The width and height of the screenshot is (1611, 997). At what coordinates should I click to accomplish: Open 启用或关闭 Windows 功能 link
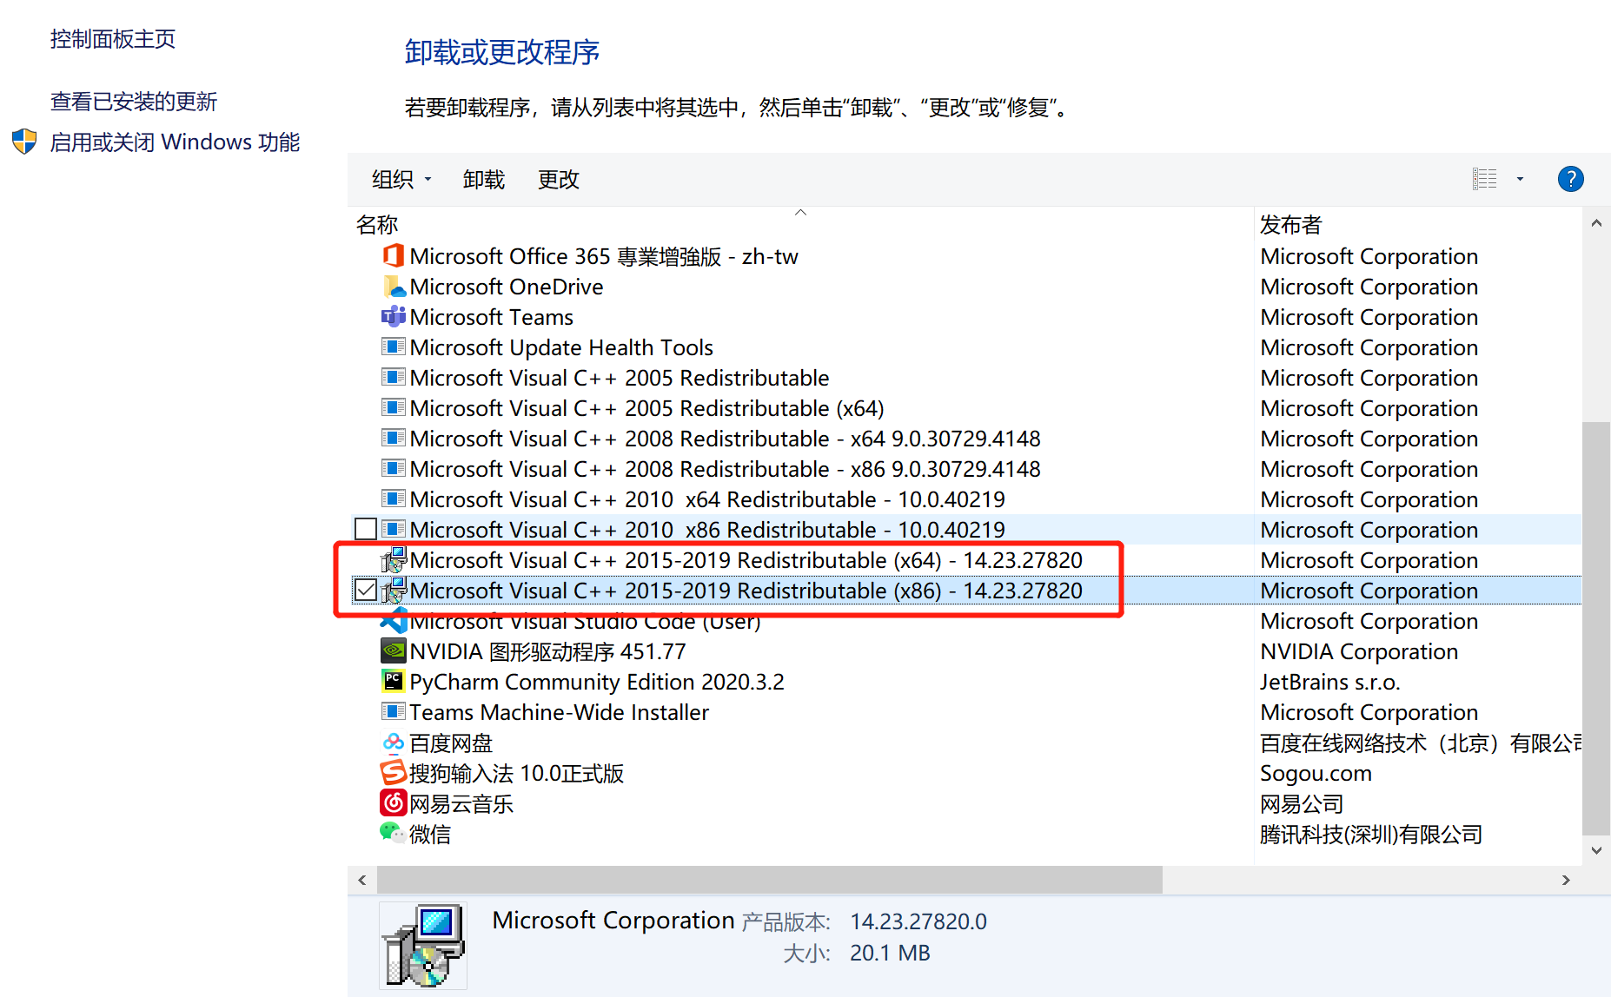pos(175,142)
